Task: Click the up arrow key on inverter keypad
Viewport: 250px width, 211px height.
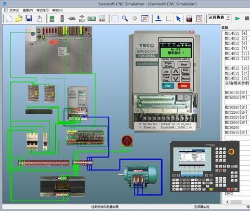Action: (x=176, y=72)
